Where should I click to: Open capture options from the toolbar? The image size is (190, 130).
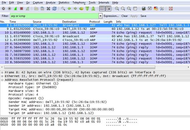click(9, 9)
